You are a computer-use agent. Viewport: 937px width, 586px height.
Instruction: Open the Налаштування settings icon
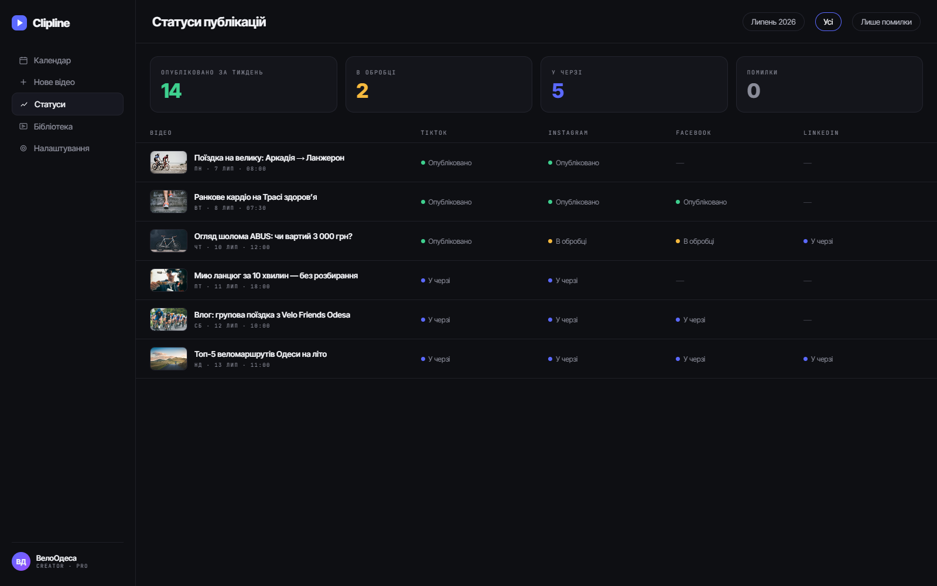[23, 148]
